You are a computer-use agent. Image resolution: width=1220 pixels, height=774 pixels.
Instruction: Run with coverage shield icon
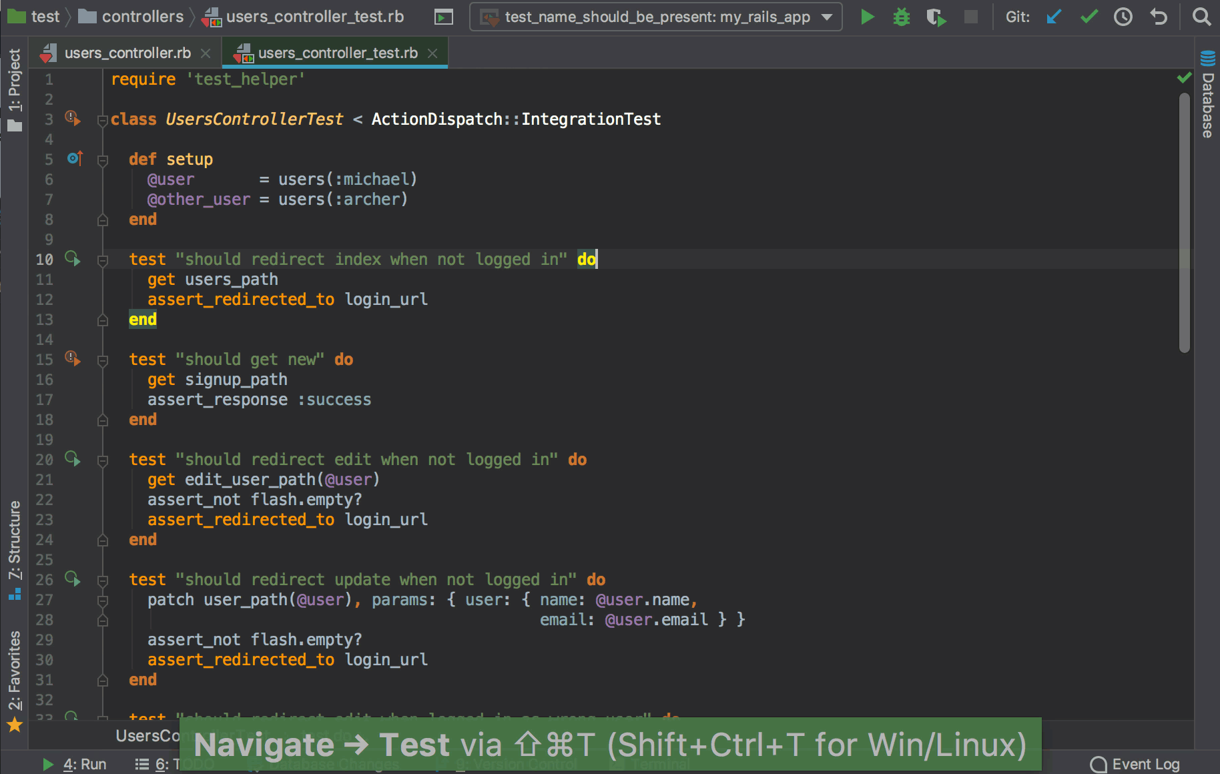pyautogui.click(x=936, y=17)
